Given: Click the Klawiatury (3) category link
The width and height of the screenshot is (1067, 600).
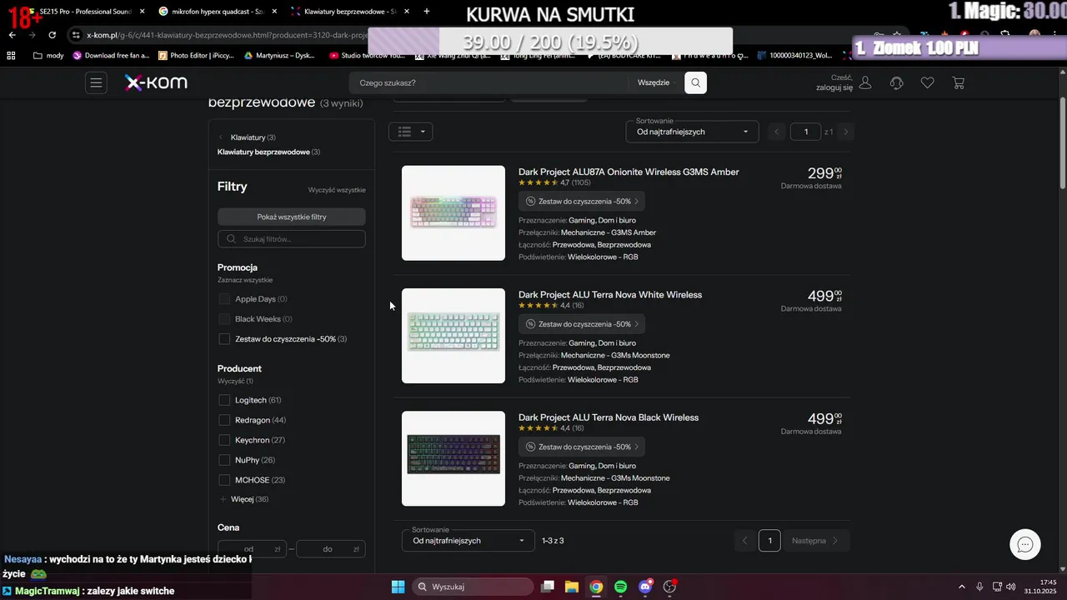Looking at the screenshot, I should pyautogui.click(x=253, y=137).
